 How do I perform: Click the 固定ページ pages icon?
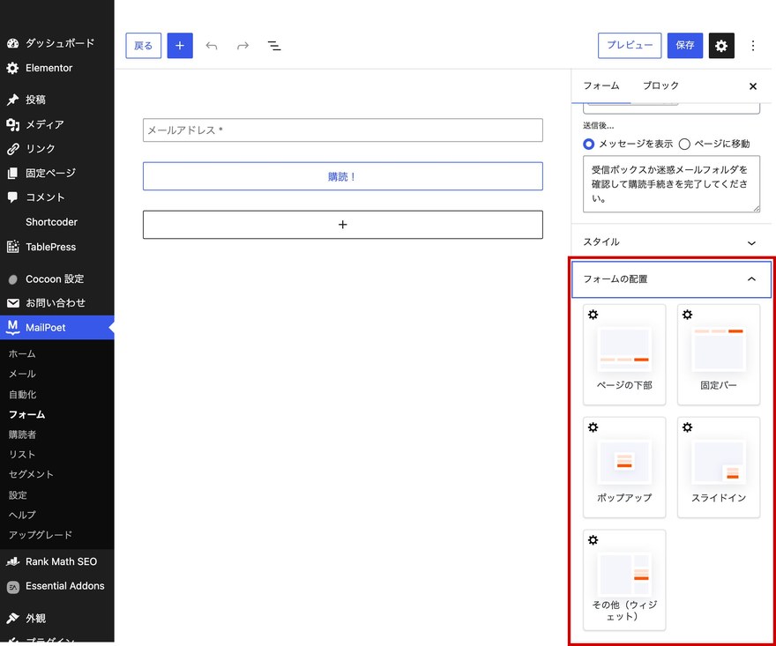(13, 173)
